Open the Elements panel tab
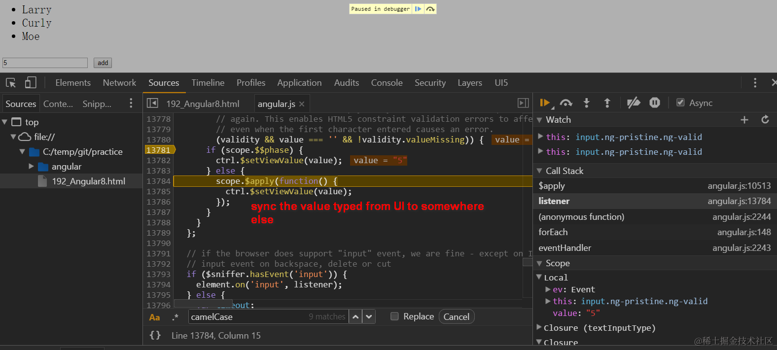Image resolution: width=777 pixels, height=350 pixels. [x=73, y=83]
